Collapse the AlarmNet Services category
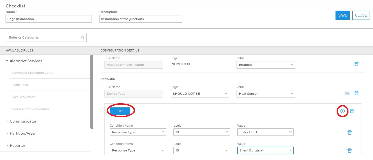 point(7,61)
